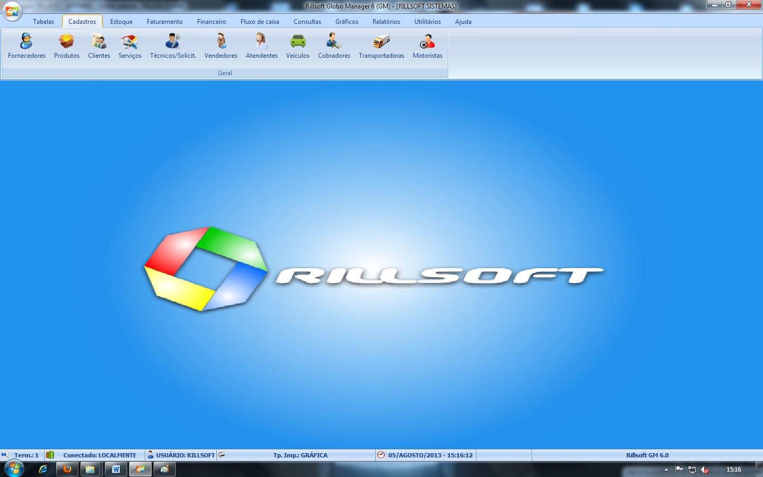Click the clock icon in the status bar
Screen dimensions: 763x477
pyautogui.click(x=382, y=455)
